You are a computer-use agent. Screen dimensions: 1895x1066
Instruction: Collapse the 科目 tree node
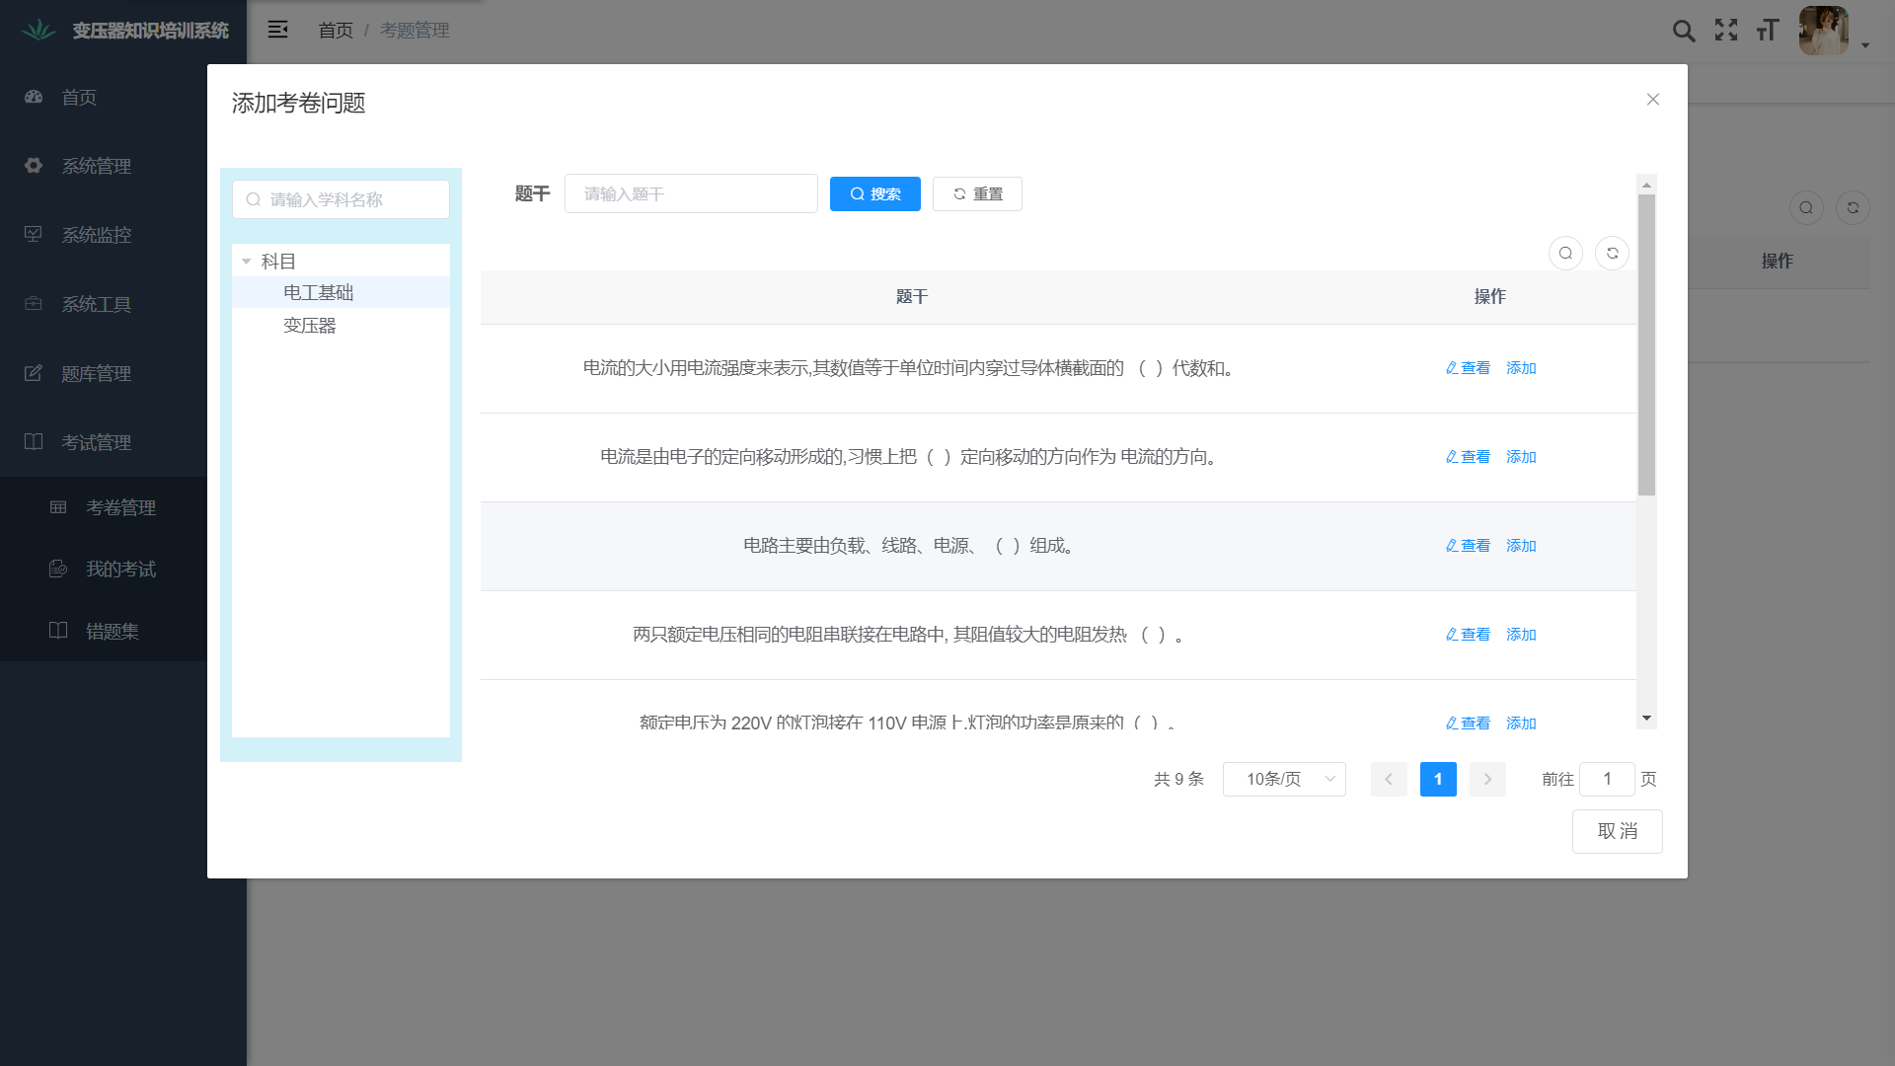tap(247, 262)
